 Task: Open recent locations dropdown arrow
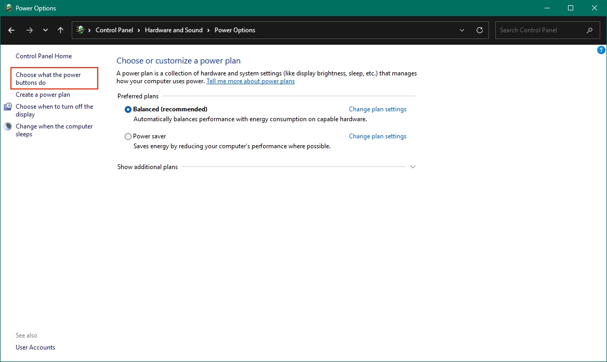(x=46, y=30)
